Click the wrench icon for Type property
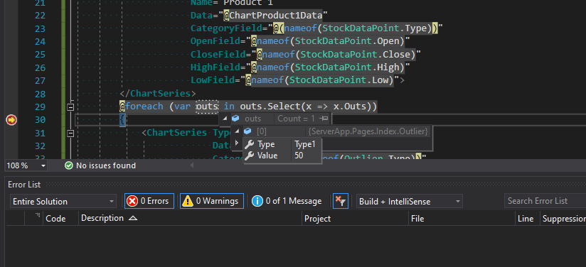Viewport: 586px width, 267px height. [250, 145]
